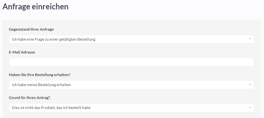Open the Gegenstand Ihrer Anfrage dropdown
The height and width of the screenshot is (118, 264).
(131, 39)
